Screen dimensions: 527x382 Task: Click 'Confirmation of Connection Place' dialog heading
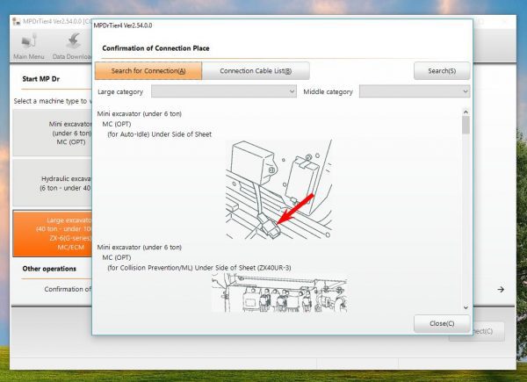coord(155,48)
